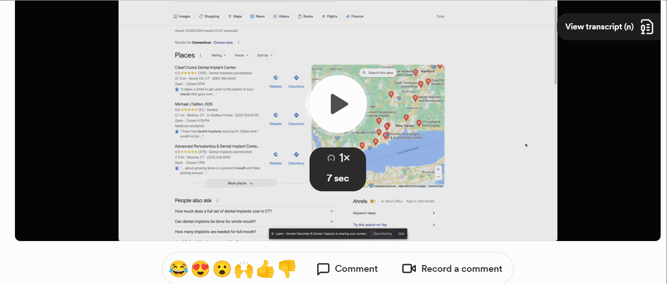Open the Rating filter dropdown
Screen dimensions: 667x284
point(219,55)
